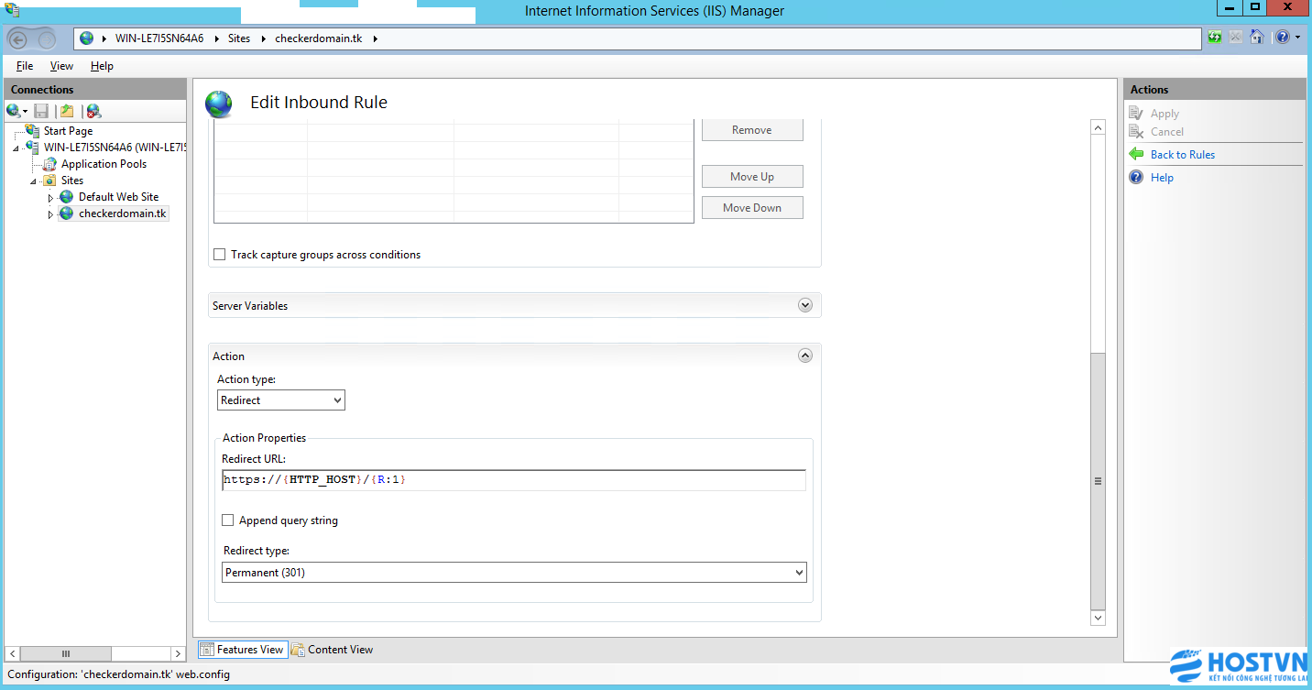Click inside the Redirect URL input field
Image resolution: width=1312 pixels, height=690 pixels.
point(514,480)
